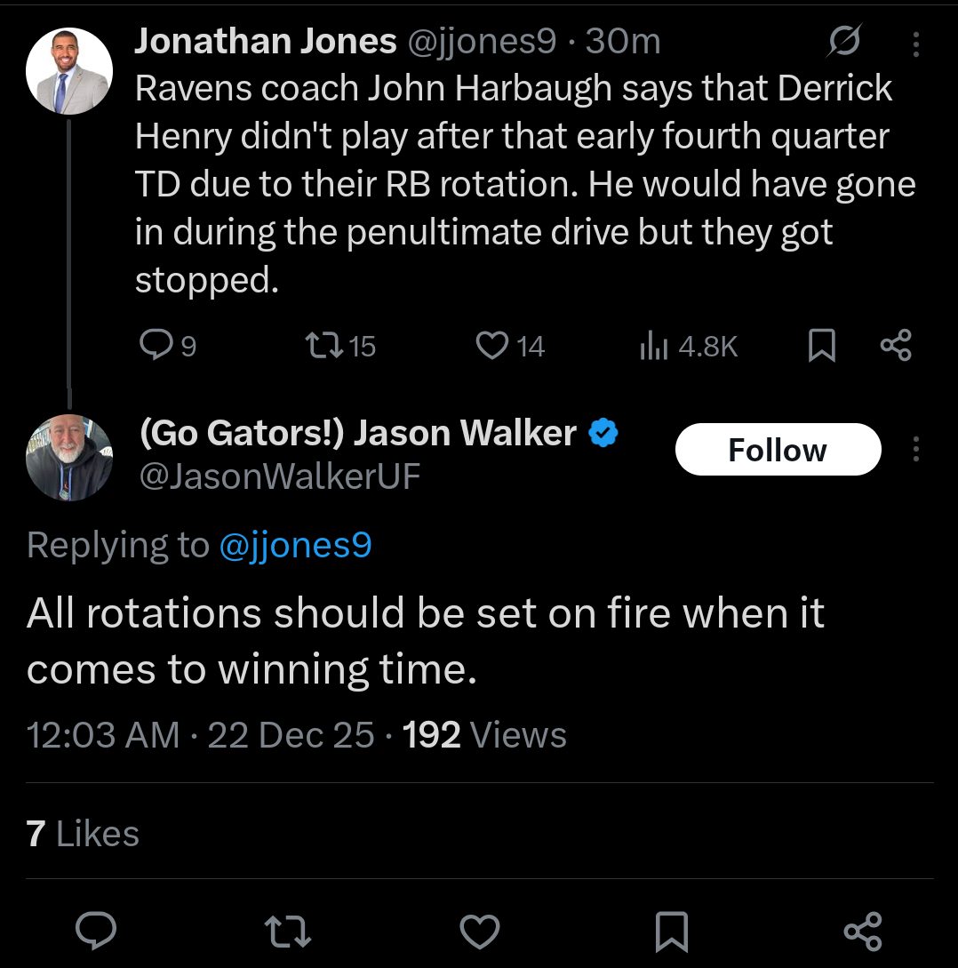958x968 pixels.
Task: Open Jason Walker's profile avatar
Action: click(68, 457)
